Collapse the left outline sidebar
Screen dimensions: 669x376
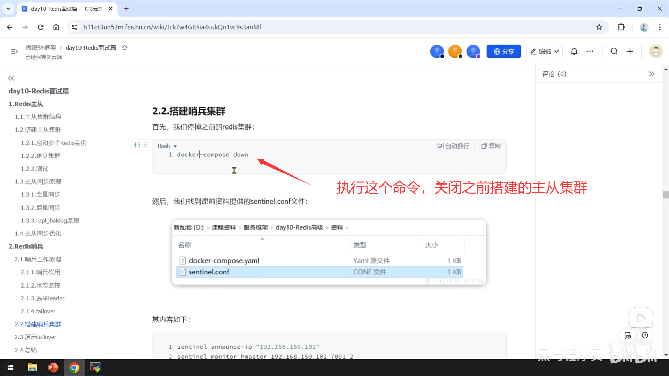coord(11,78)
